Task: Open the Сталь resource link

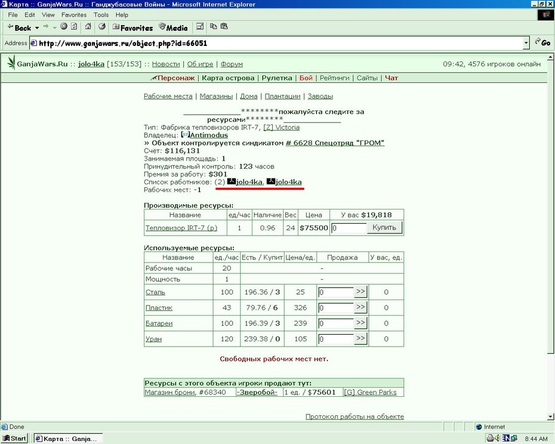Action: tap(155, 292)
